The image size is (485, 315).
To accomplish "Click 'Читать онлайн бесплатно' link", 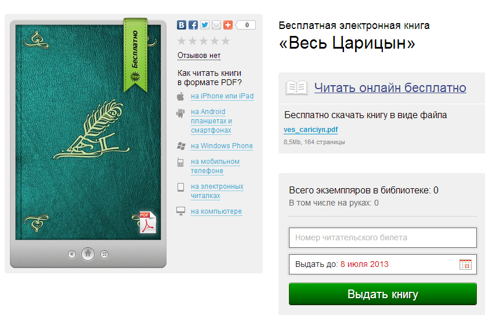I will [390, 87].
